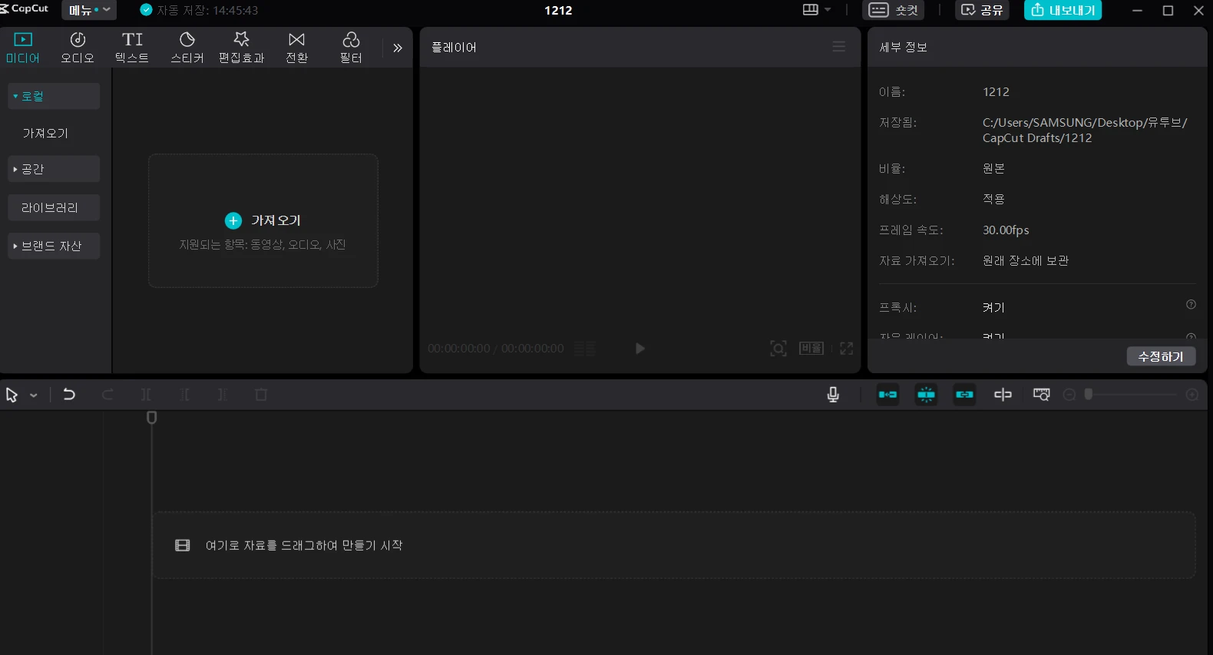Open the 필터 (Filter) tab
Viewport: 1213px width, 655px height.
click(351, 48)
